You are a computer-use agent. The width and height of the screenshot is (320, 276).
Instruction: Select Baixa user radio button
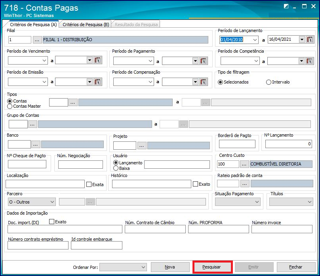point(116,168)
